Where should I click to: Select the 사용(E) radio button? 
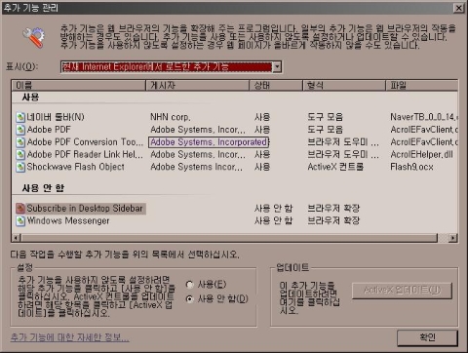(x=190, y=285)
